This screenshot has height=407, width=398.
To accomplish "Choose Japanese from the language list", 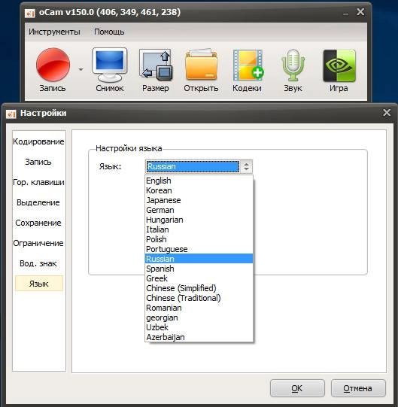I will [x=199, y=200].
